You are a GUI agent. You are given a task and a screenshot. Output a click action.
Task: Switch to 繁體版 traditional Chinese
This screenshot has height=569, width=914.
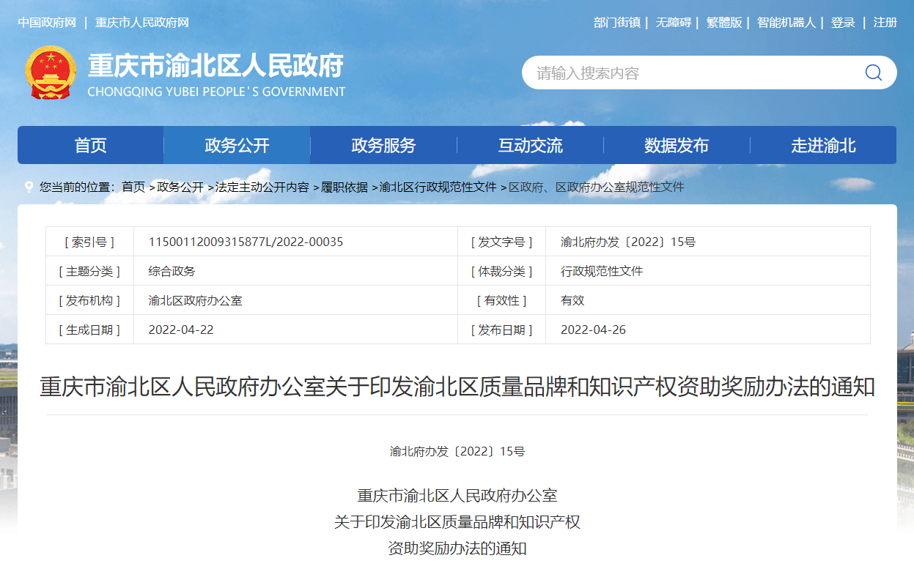[724, 23]
